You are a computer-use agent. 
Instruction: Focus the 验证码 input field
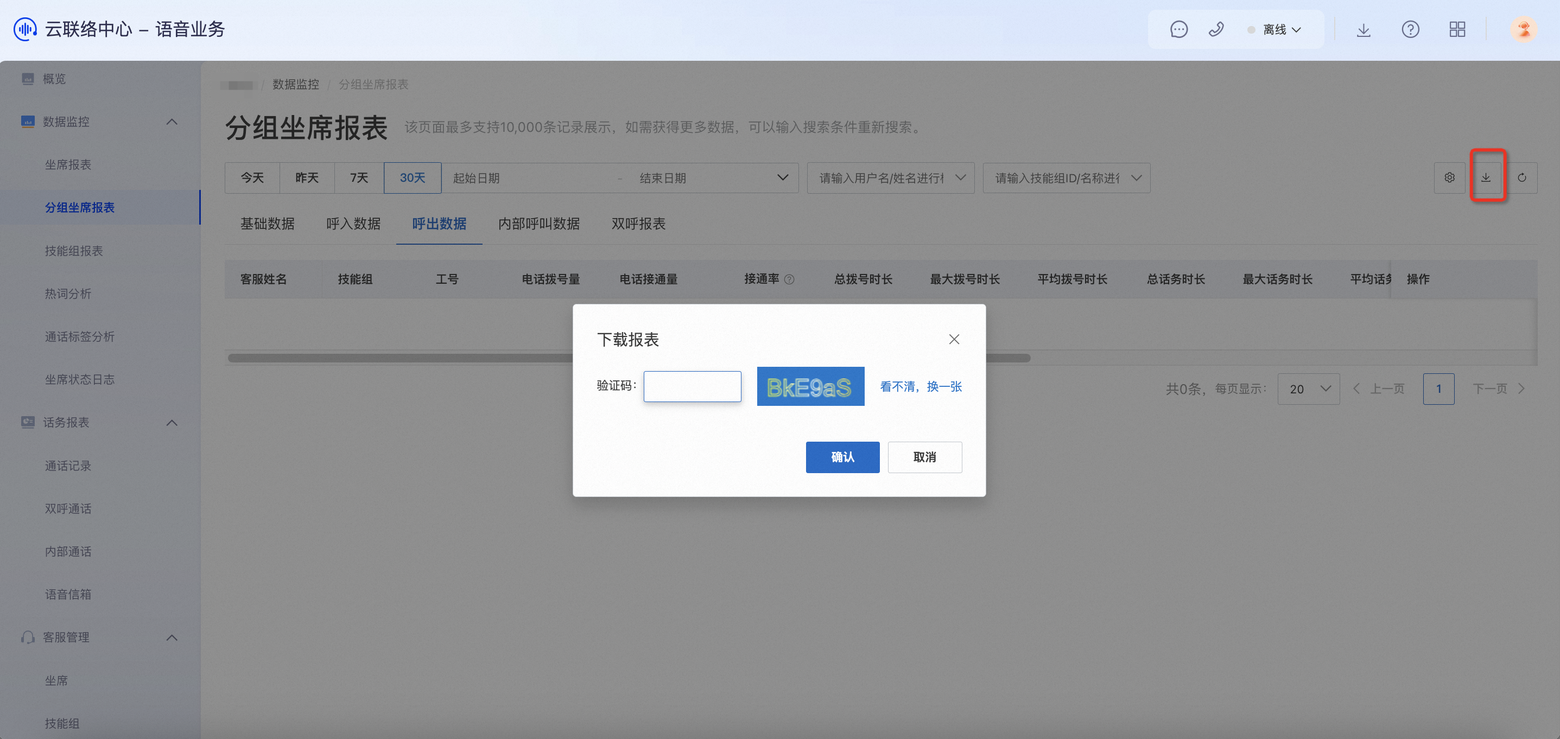[x=692, y=386]
